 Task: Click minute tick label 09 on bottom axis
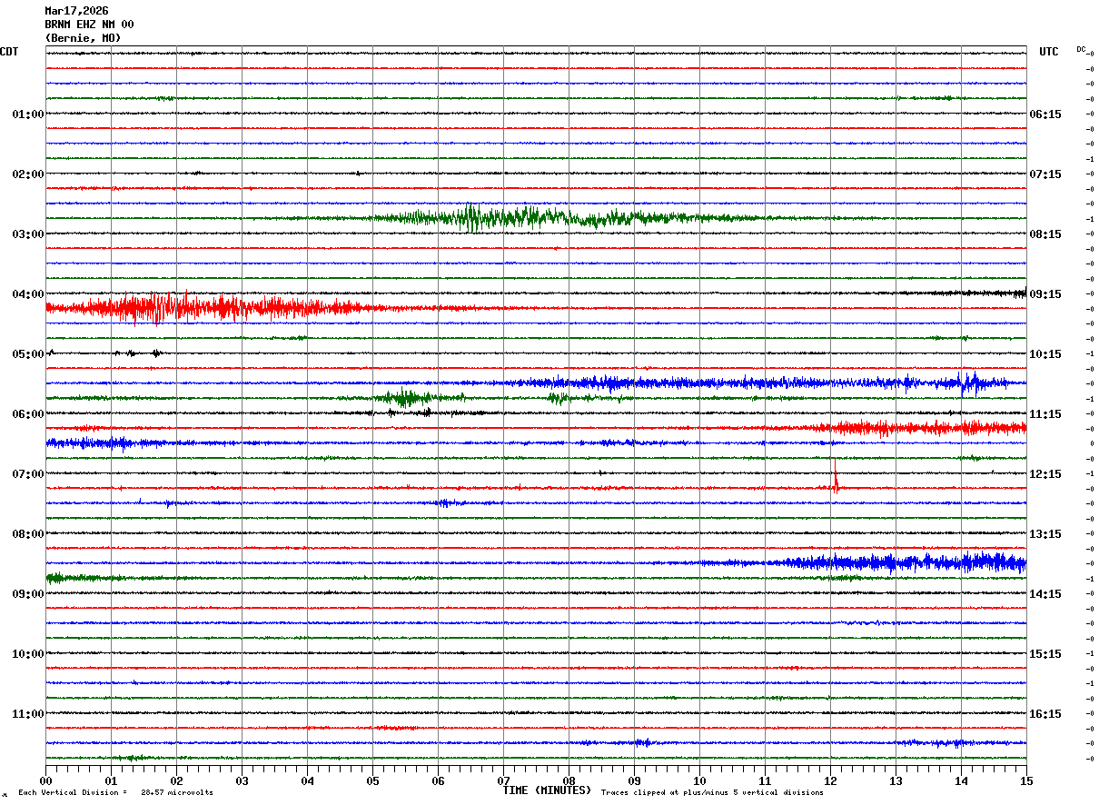634,780
